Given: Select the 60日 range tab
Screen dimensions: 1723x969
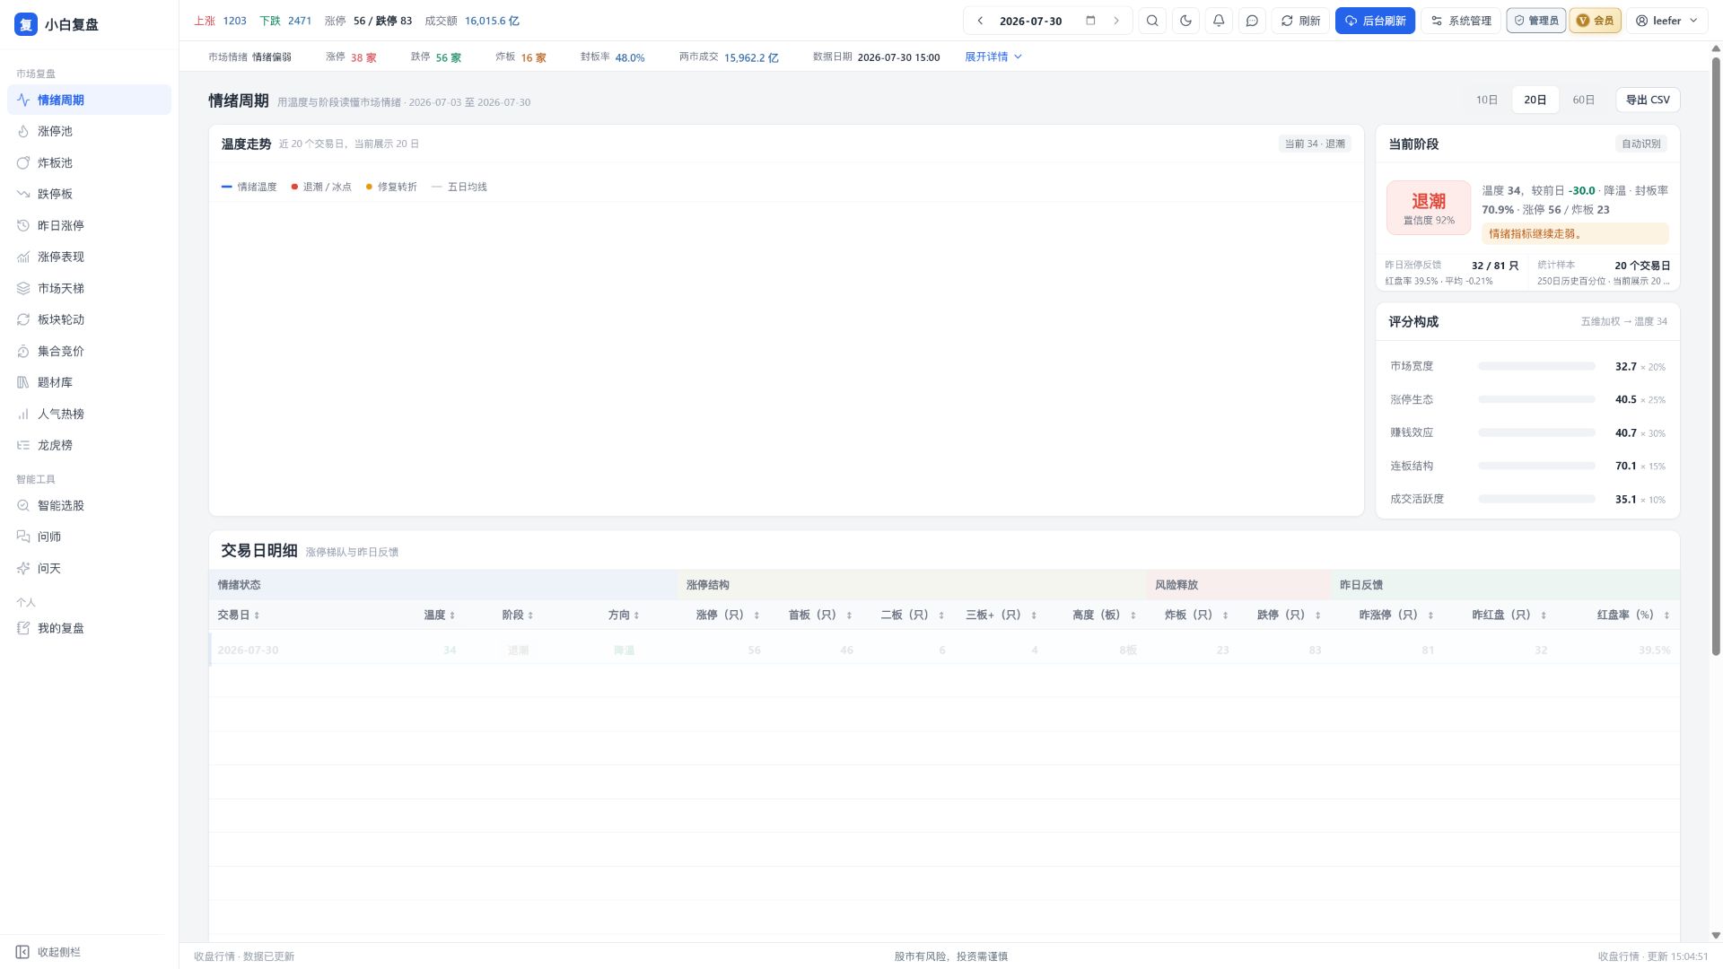Looking at the screenshot, I should click(1584, 100).
